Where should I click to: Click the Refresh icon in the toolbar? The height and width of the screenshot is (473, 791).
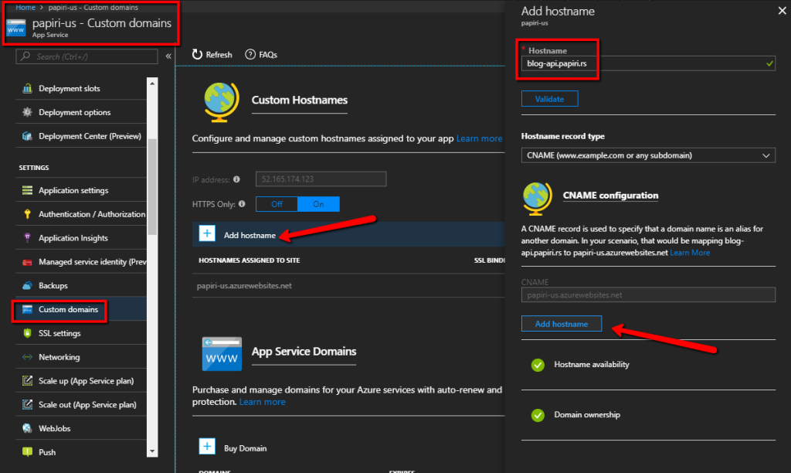click(197, 54)
